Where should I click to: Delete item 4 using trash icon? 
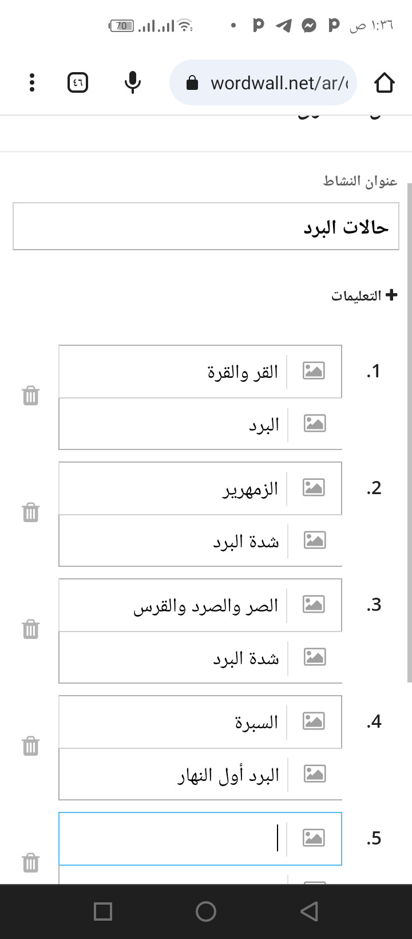[30, 746]
